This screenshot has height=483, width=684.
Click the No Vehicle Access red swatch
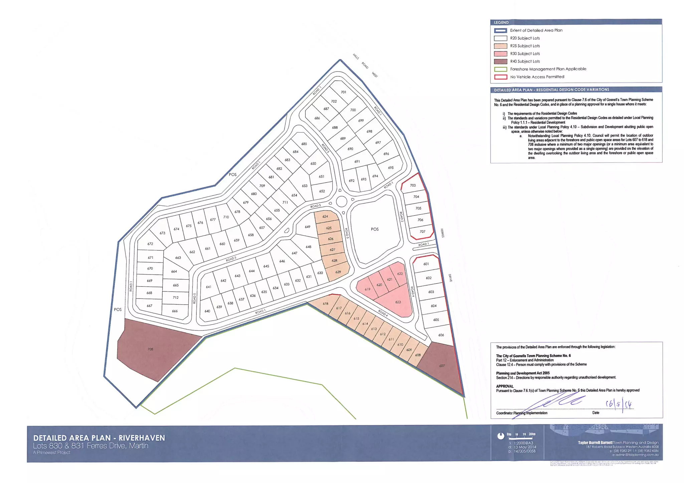tap(500, 77)
